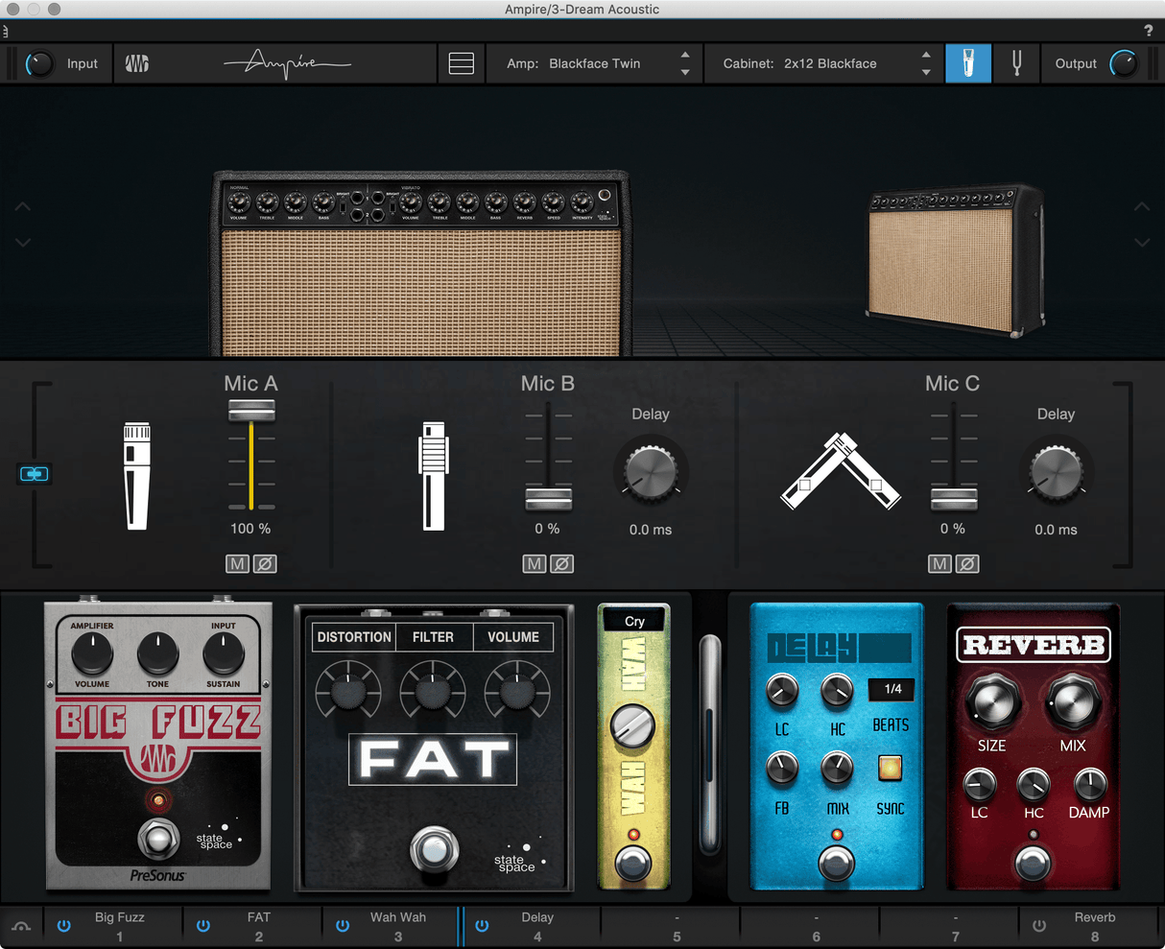Click the PreSonus logo in the toolbar
The height and width of the screenshot is (949, 1165).
(137, 63)
